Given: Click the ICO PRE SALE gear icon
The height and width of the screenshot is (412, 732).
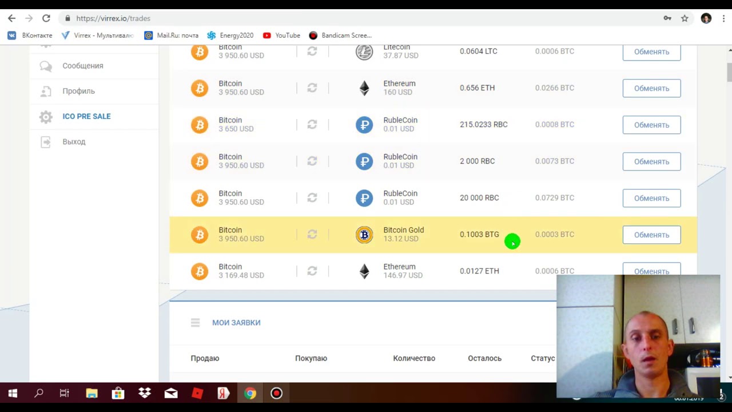Looking at the screenshot, I should tap(46, 116).
